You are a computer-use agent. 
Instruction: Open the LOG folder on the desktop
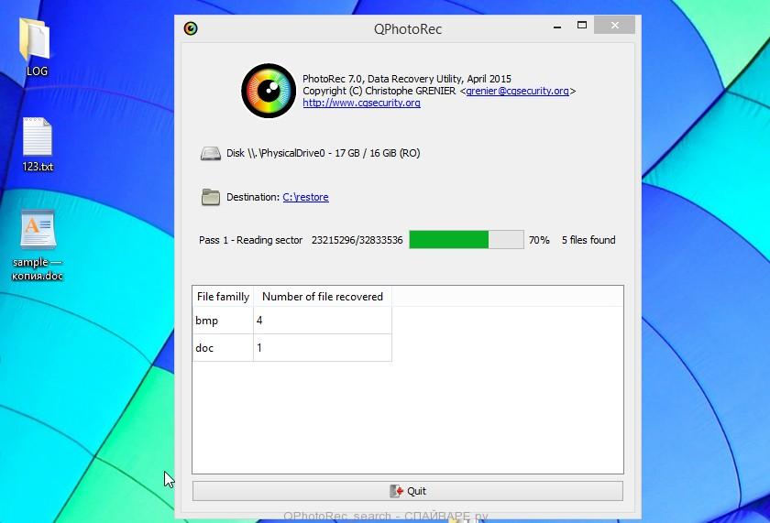point(36,47)
